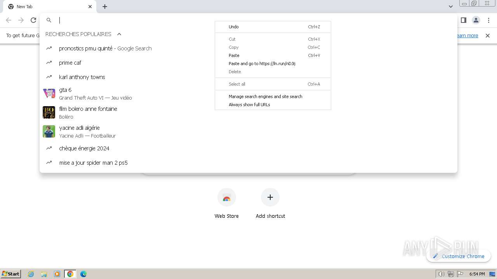Choose Copy from context menu
This screenshot has width=497, height=279.
[x=273, y=47]
